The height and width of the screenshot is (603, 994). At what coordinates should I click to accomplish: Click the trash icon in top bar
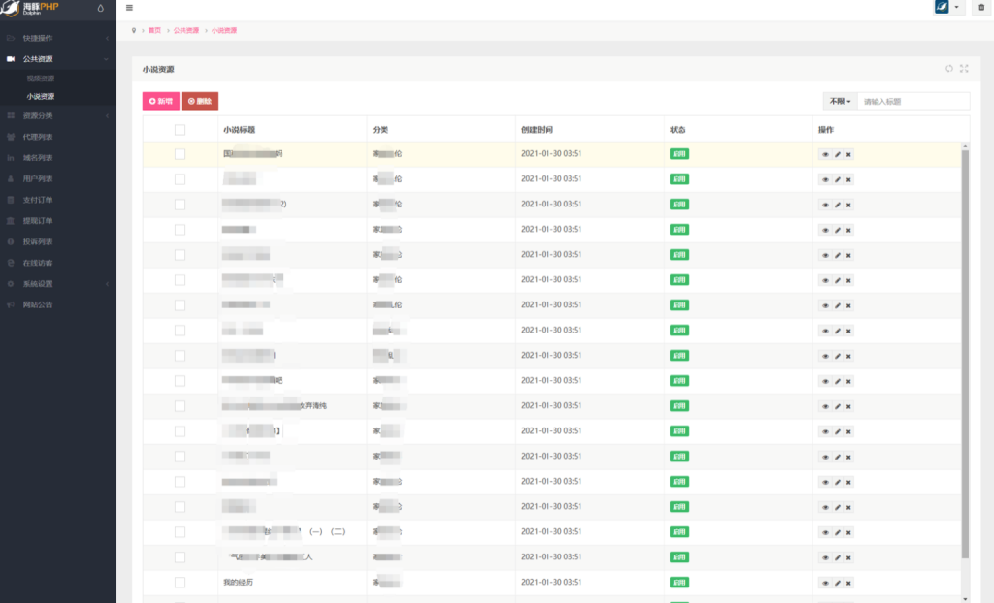pos(980,8)
